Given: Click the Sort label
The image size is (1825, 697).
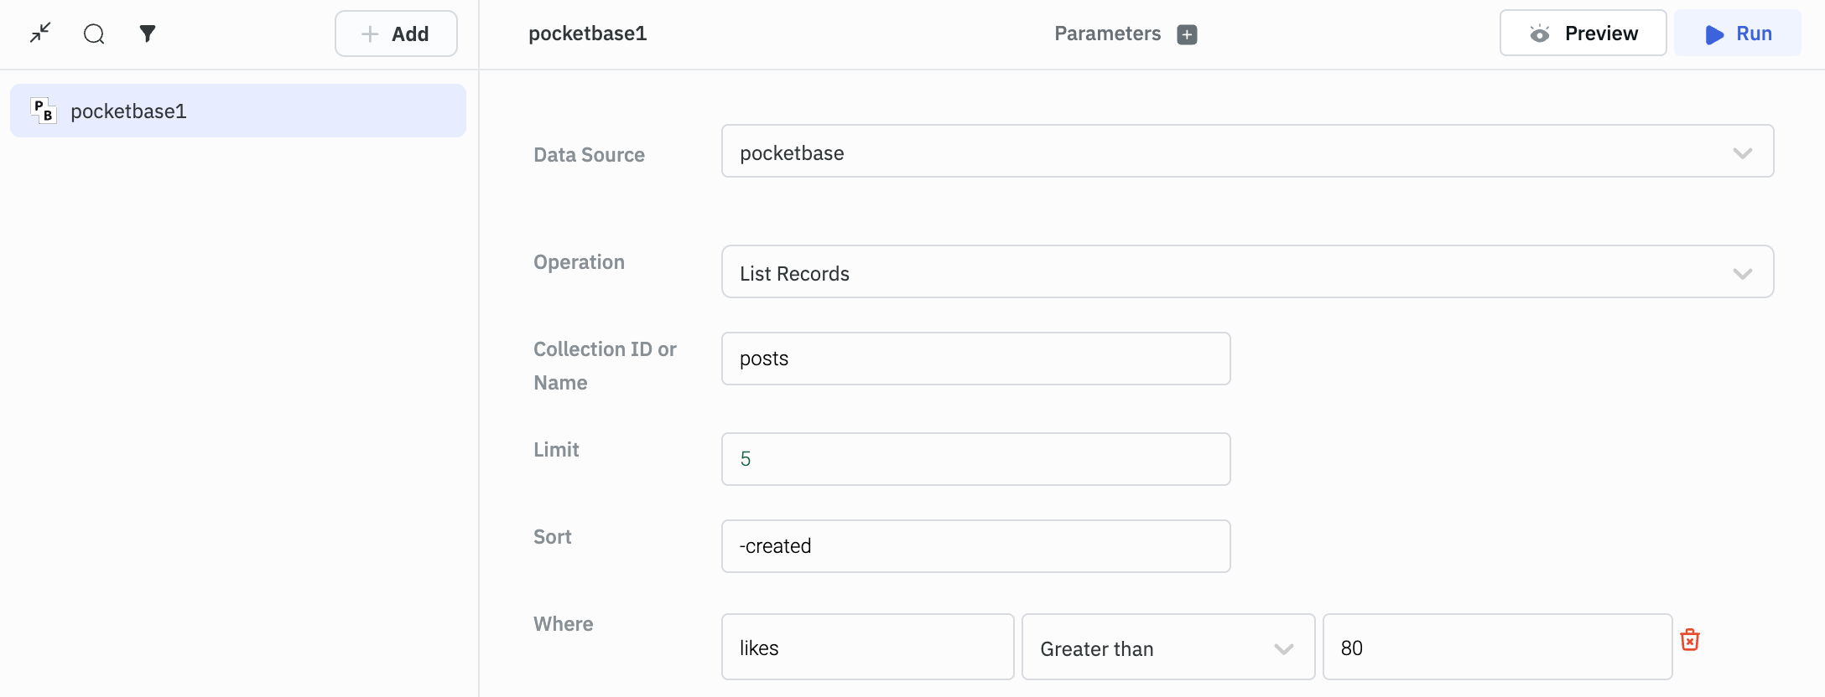Looking at the screenshot, I should 552,537.
